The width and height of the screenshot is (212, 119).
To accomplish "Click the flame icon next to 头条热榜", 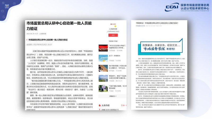I will (100, 105).
